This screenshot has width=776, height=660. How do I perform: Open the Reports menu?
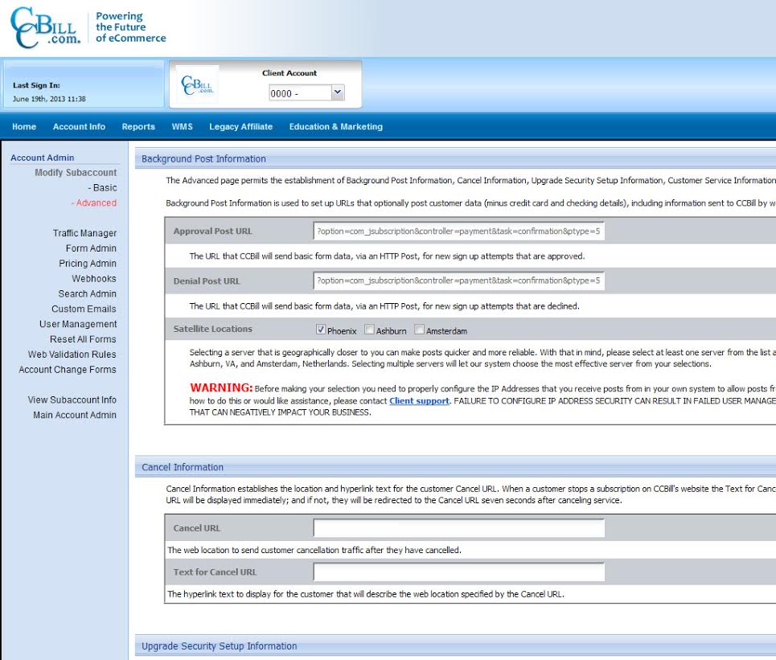[138, 127]
